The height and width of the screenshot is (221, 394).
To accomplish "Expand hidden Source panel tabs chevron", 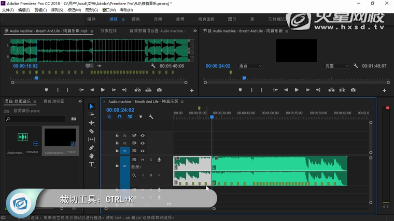I will (194, 31).
